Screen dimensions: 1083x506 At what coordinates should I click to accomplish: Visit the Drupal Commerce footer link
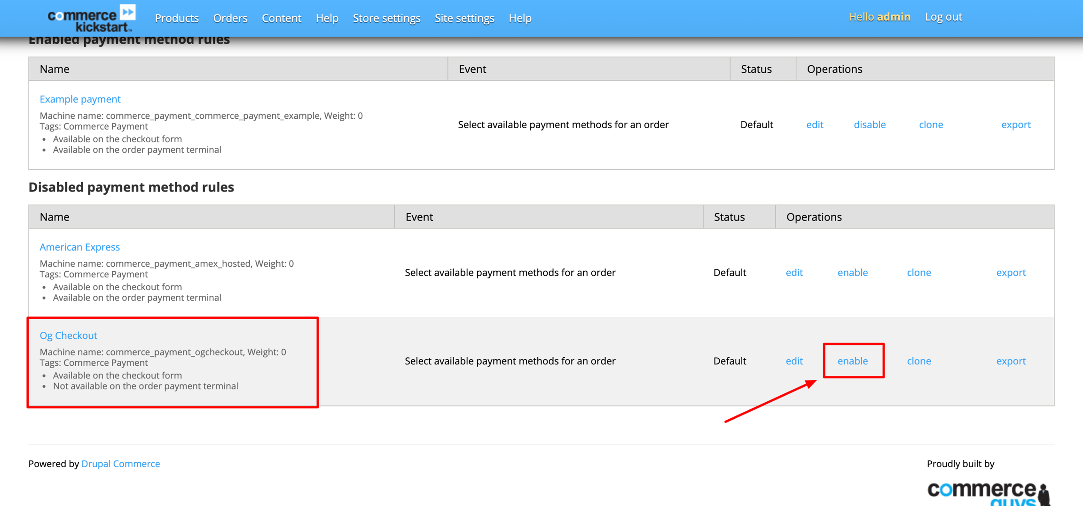(120, 464)
